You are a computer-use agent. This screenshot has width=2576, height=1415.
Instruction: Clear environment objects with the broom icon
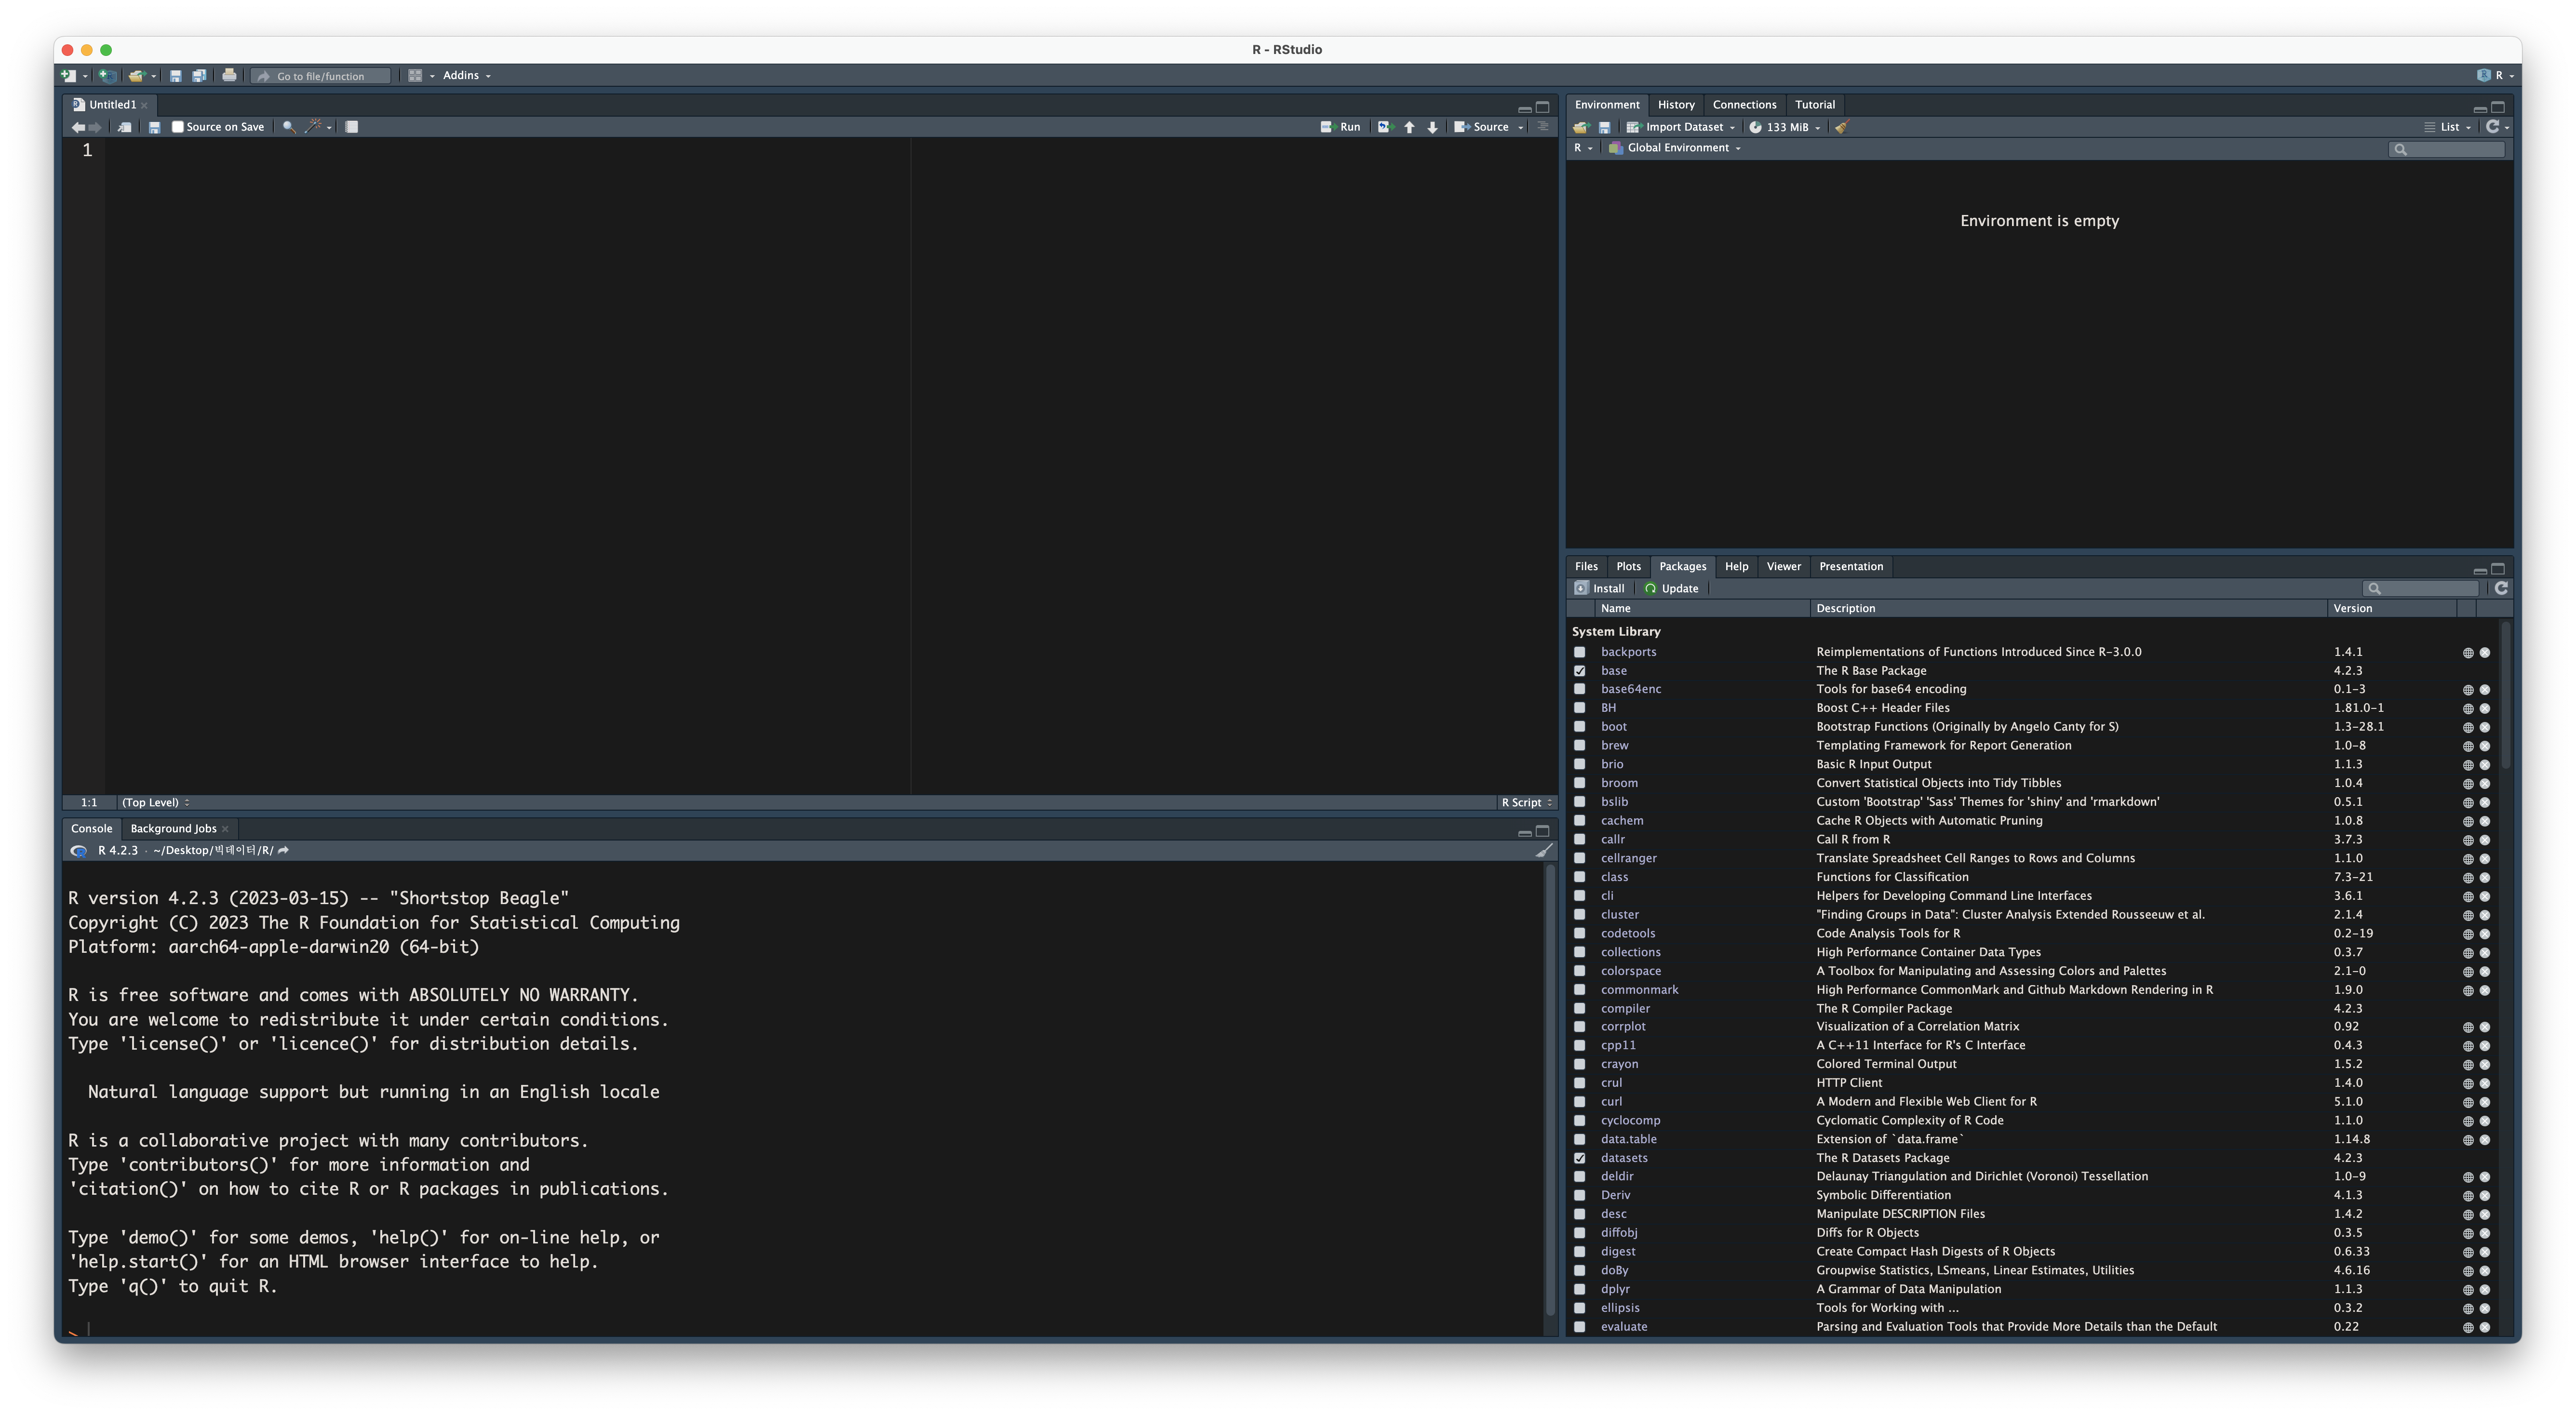tap(1842, 127)
